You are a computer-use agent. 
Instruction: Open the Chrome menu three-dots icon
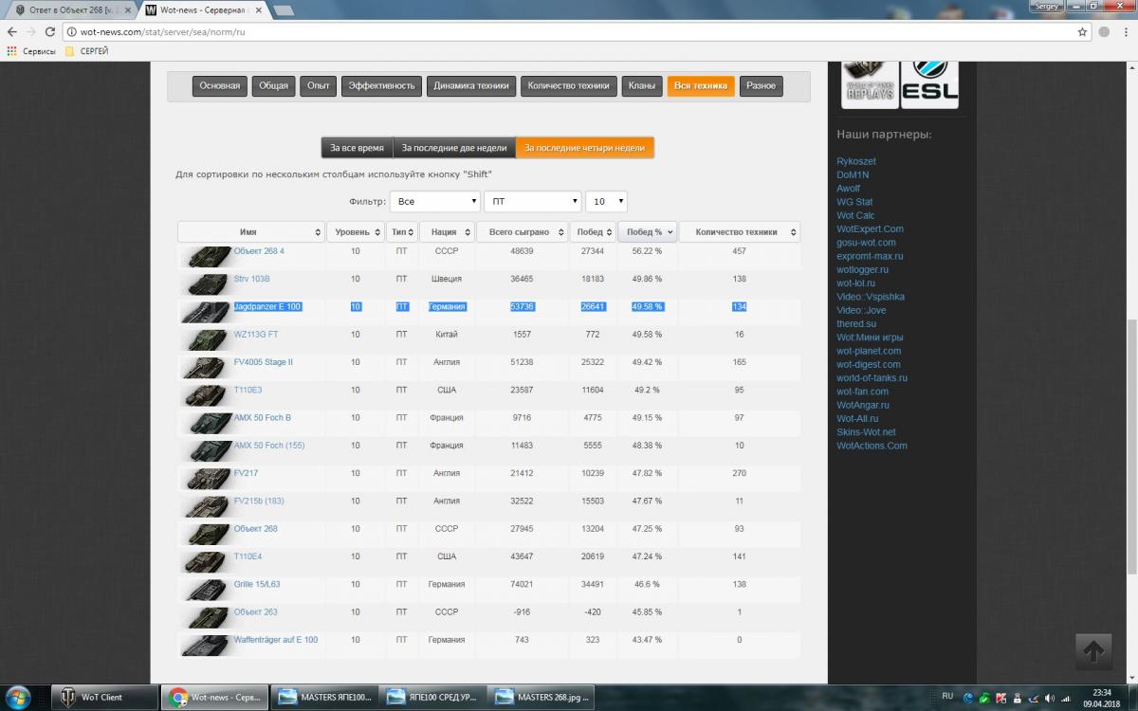pyautogui.click(x=1125, y=31)
